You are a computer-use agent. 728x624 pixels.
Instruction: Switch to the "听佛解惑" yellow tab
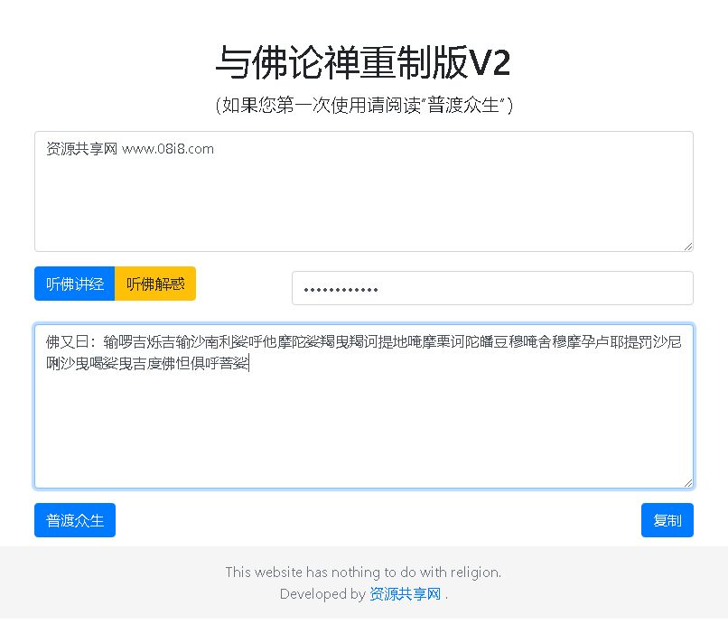[155, 284]
